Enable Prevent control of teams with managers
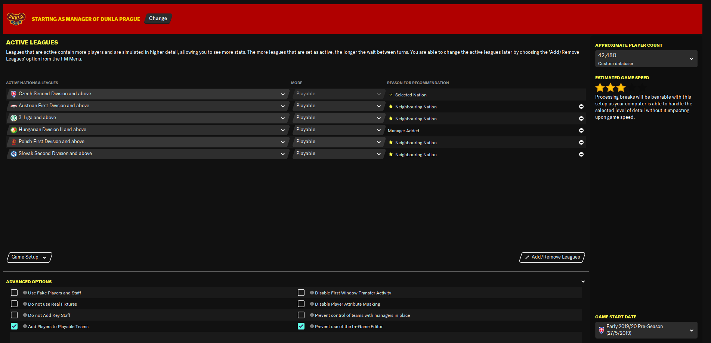This screenshot has height=343, width=711. pos(301,315)
